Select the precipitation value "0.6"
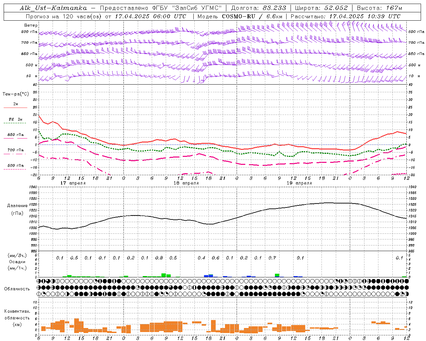 coord(216,258)
